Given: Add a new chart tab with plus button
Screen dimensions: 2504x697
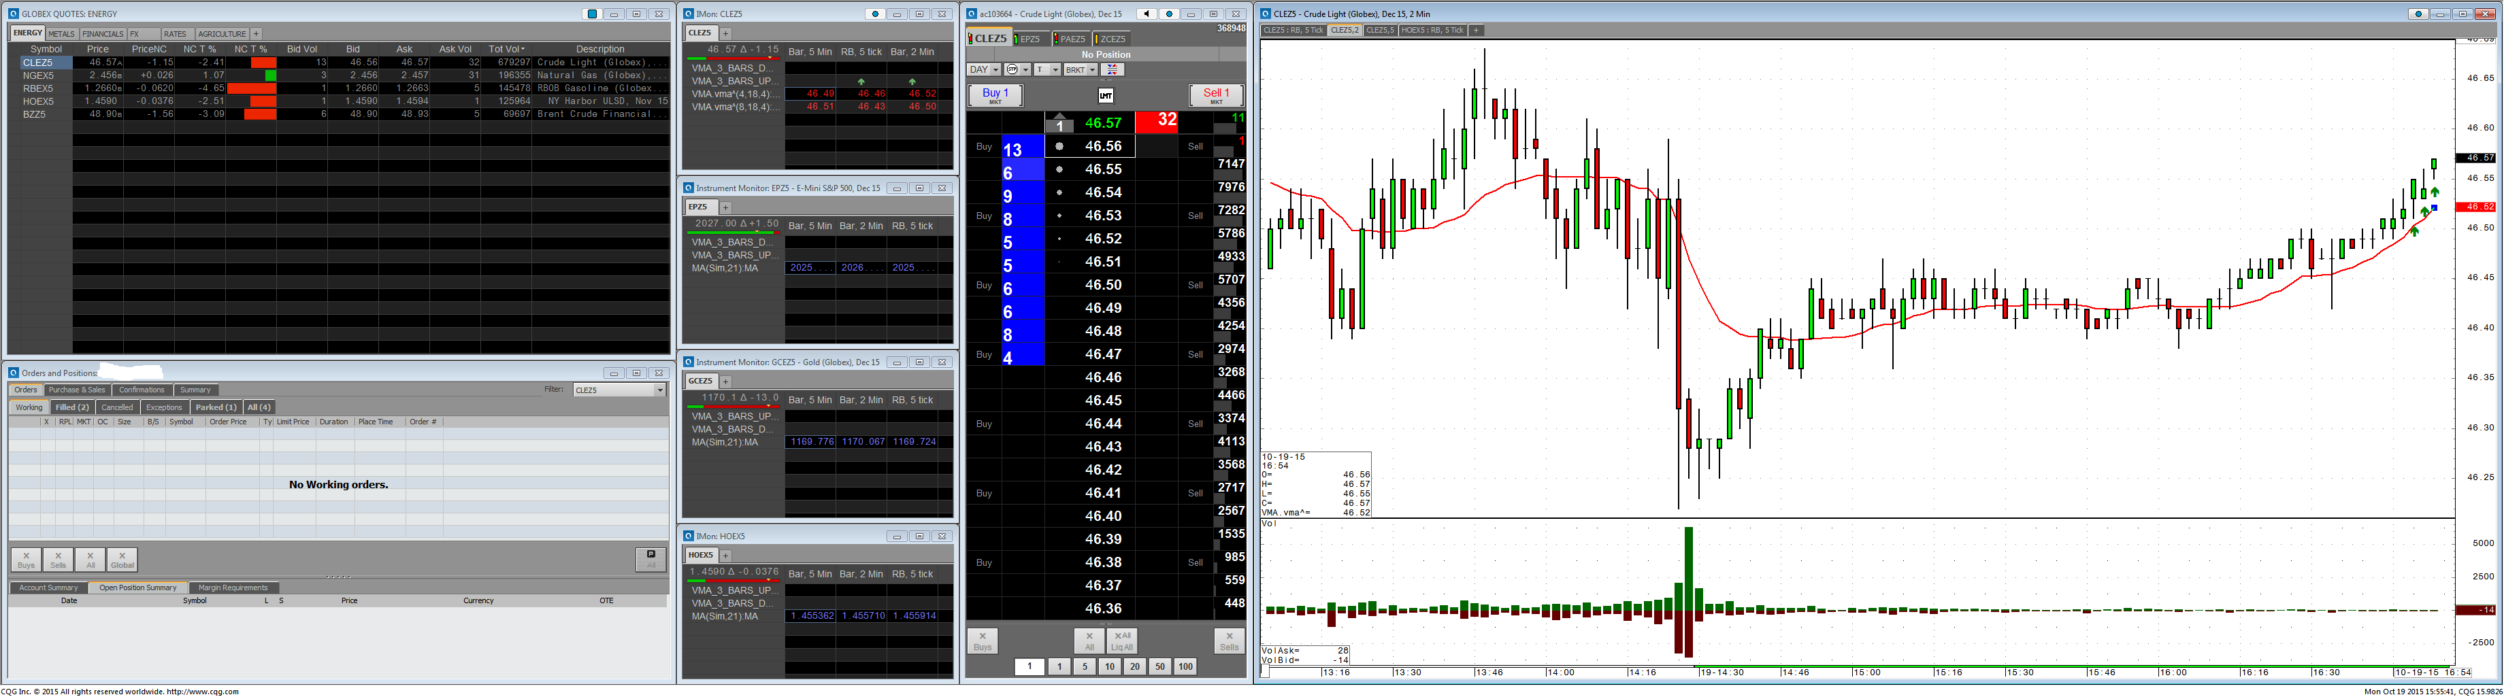Looking at the screenshot, I should [1476, 30].
